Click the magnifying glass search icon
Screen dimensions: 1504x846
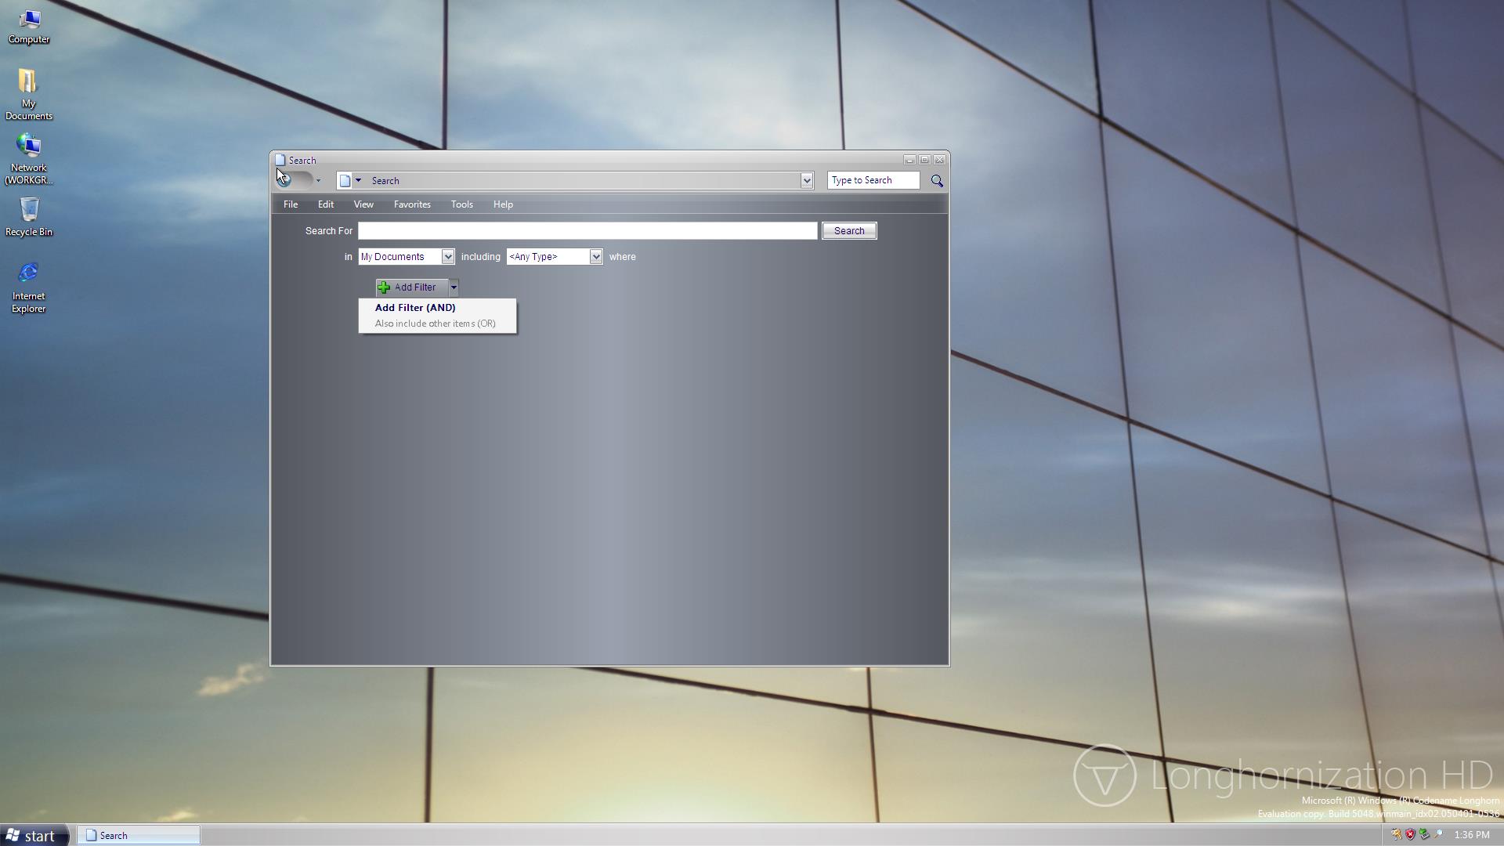(x=937, y=181)
